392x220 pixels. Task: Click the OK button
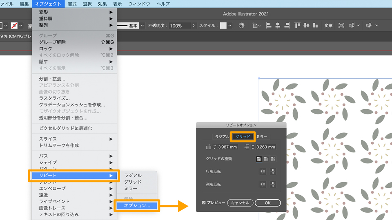(x=268, y=203)
